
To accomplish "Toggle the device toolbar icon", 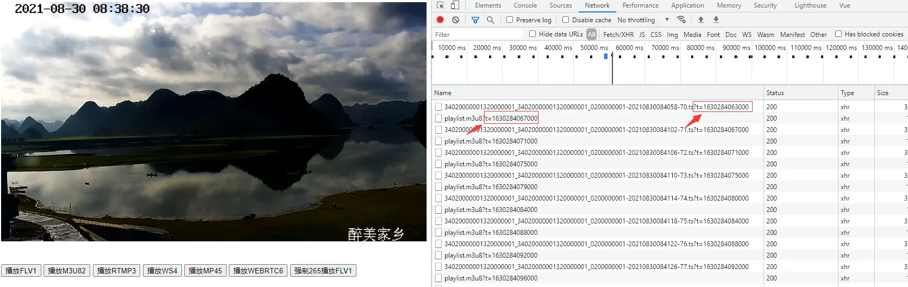I will tap(455, 5).
